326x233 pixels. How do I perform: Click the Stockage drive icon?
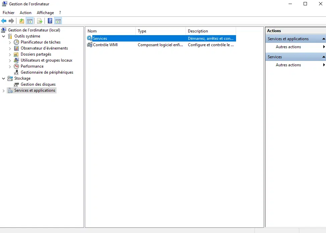coord(10,78)
